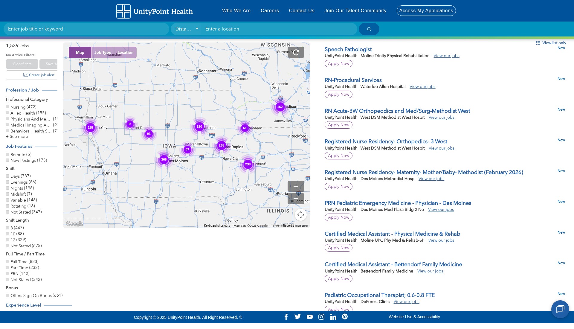Viewport: 574px width, 329px height.
Task: Click the 9 jobs map cluster
Action: tap(130, 124)
